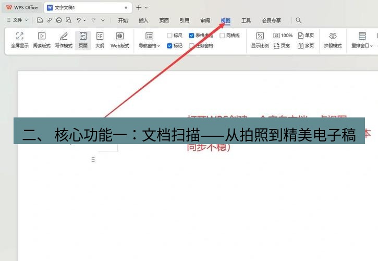Click the redo arrow icon
Screen dimensions: 378x261
coord(93,20)
